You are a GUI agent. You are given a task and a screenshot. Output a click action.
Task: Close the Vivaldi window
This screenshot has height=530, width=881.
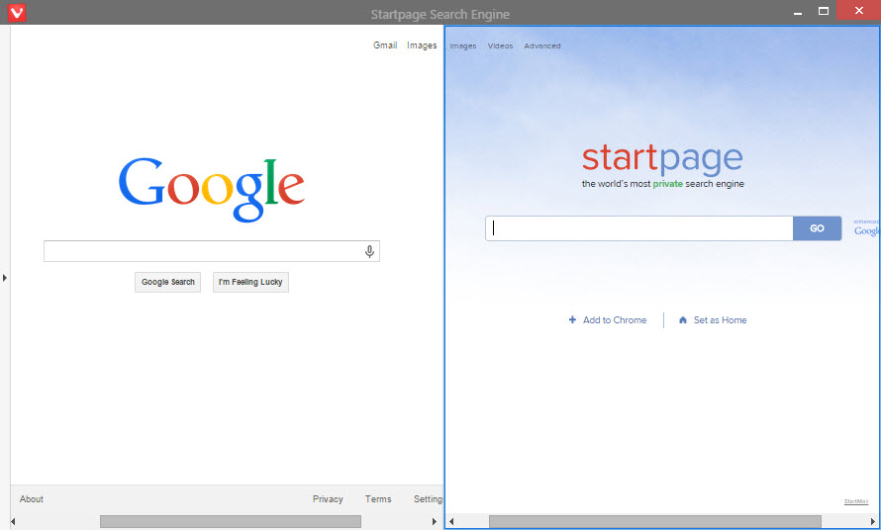coord(858,10)
